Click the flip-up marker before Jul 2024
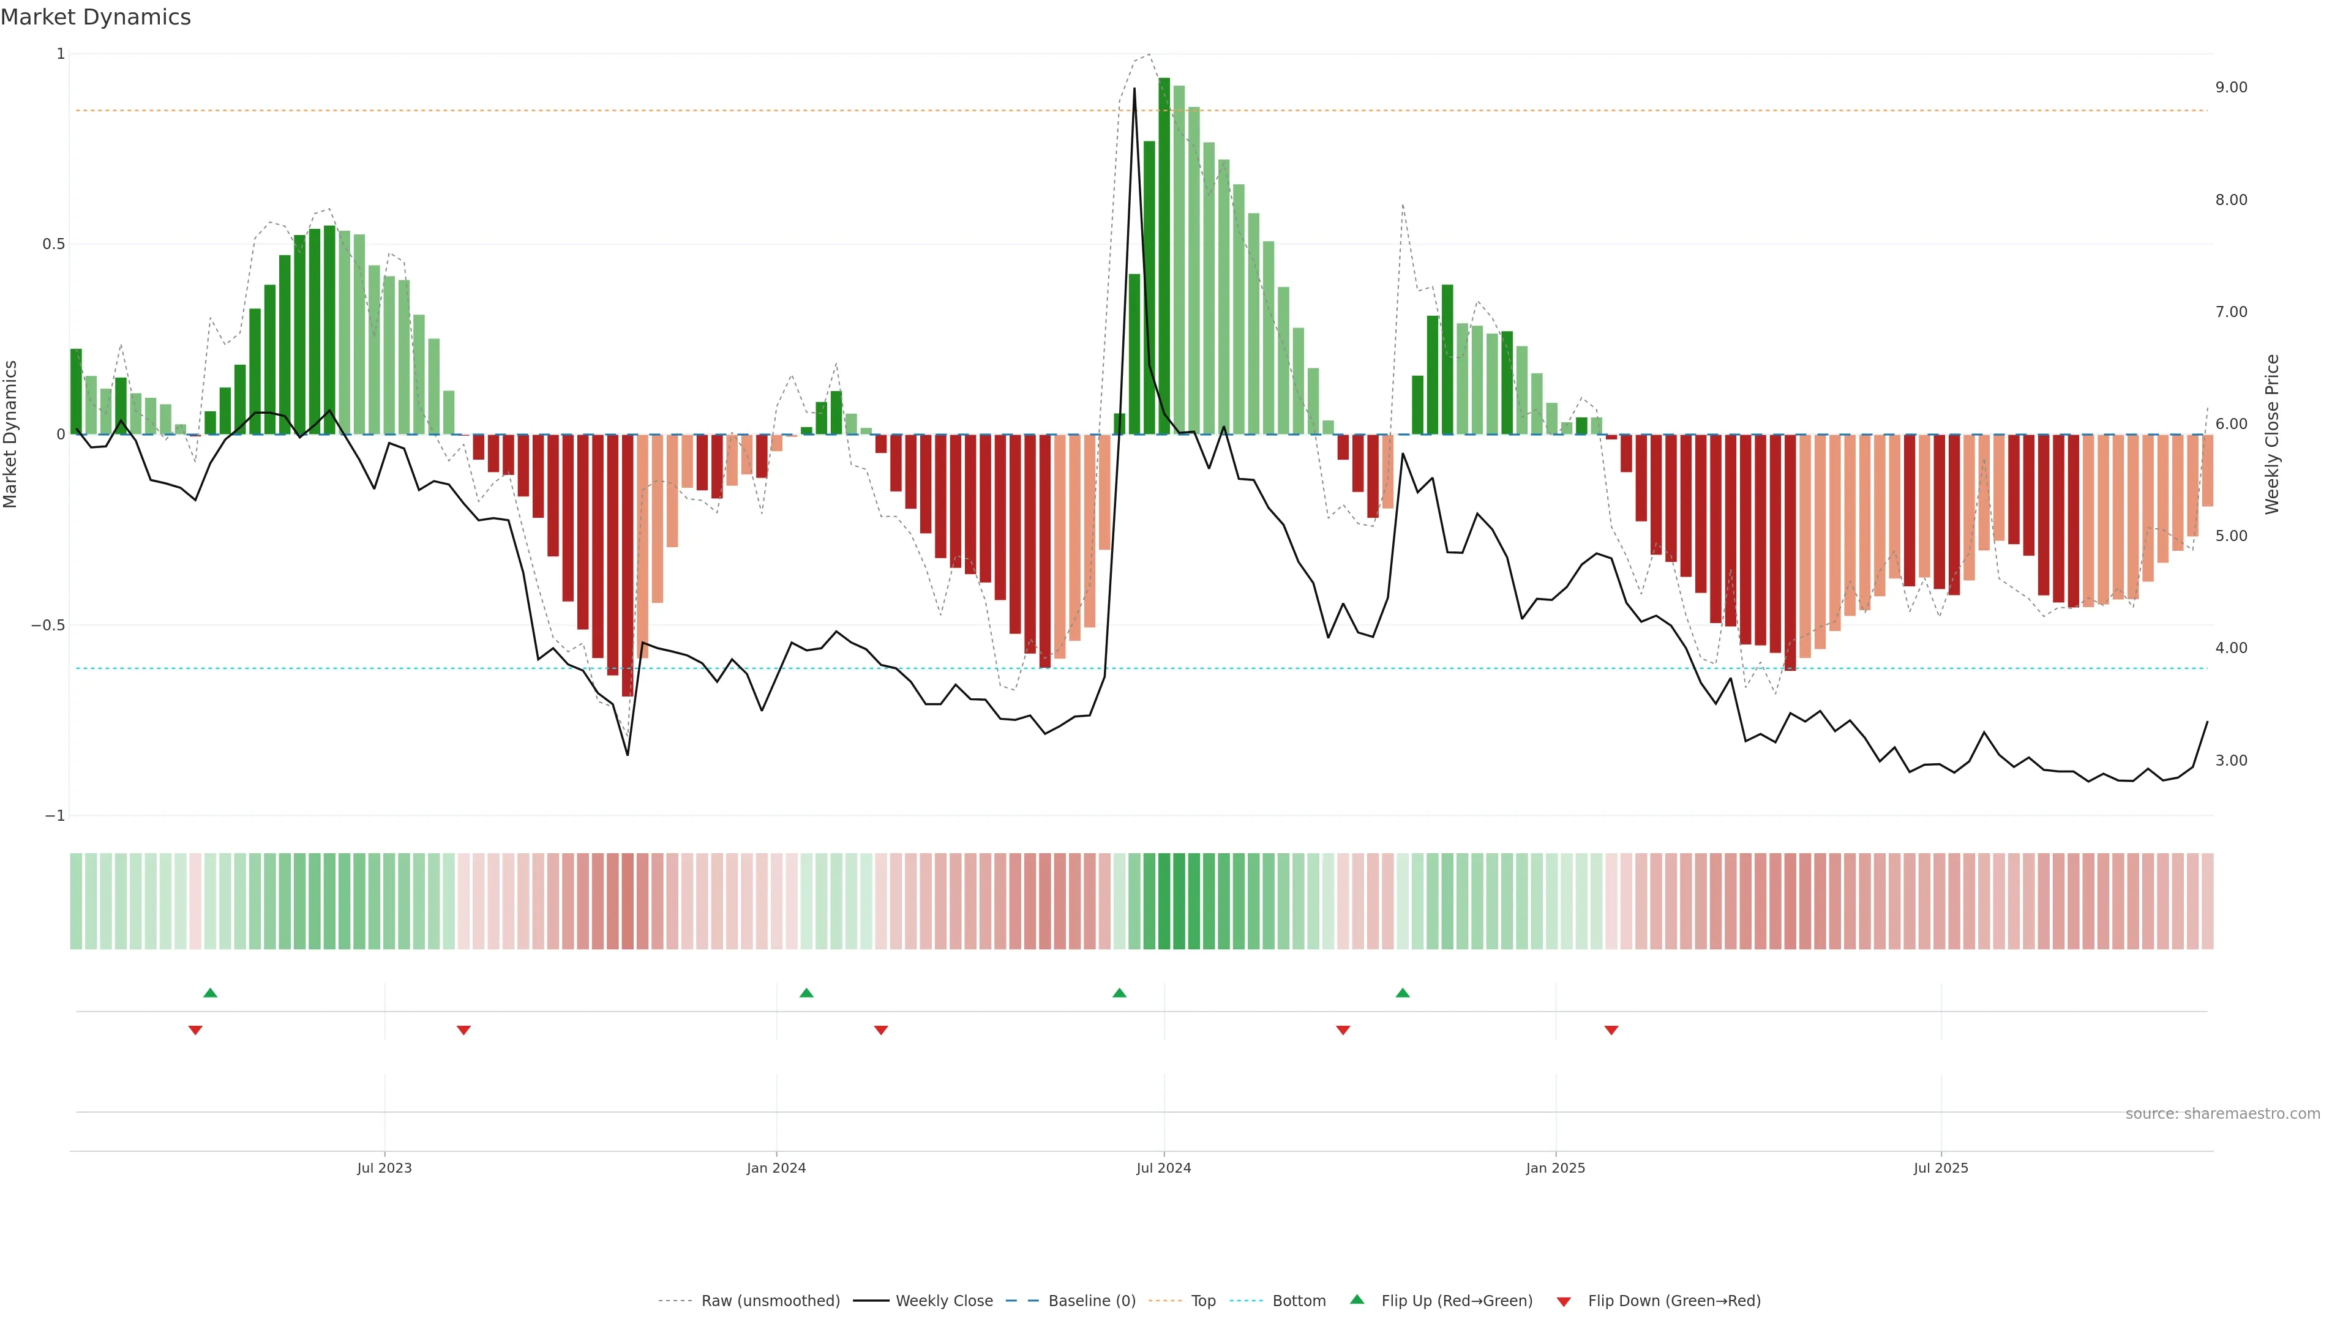Viewport: 2351px width, 1322px height. pos(1119,993)
